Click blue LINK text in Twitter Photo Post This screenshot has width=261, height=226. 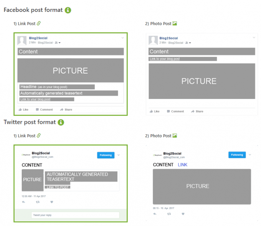[x=183, y=165]
